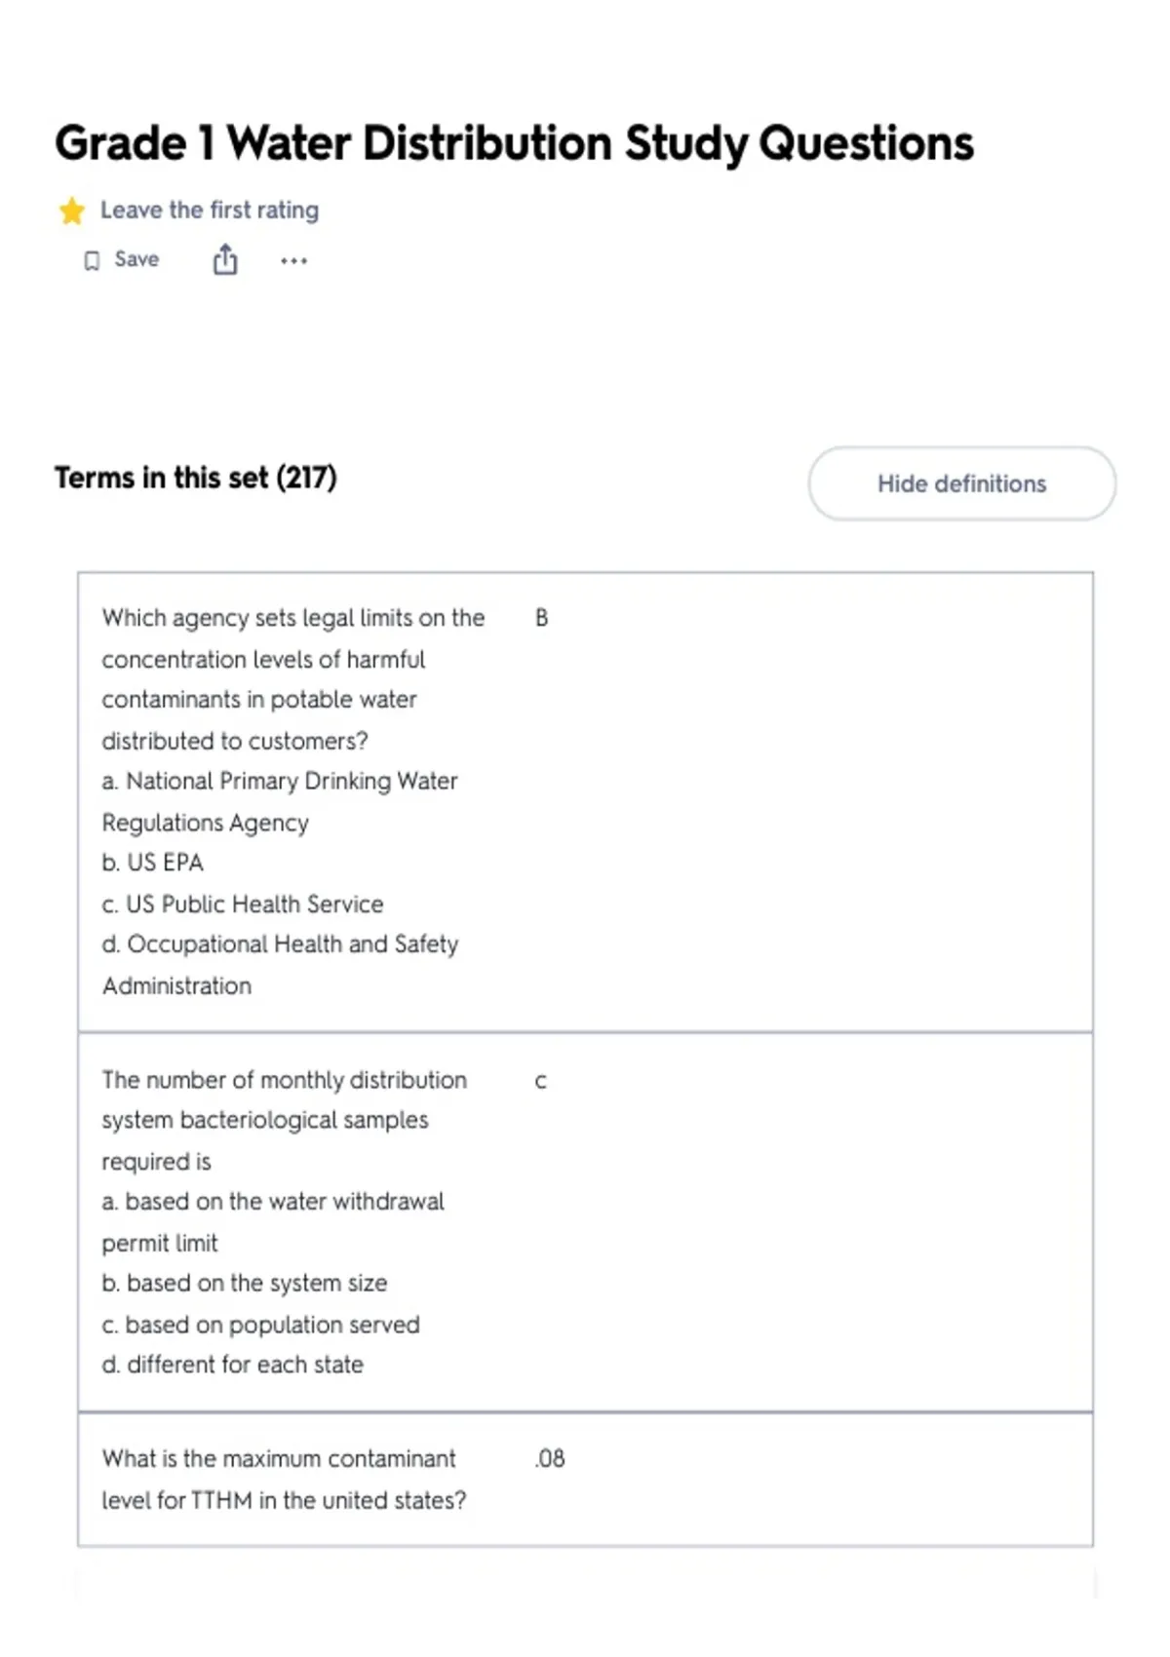Hide definitions with the toggle button
This screenshot has width=1170, height=1657.
pos(961,483)
